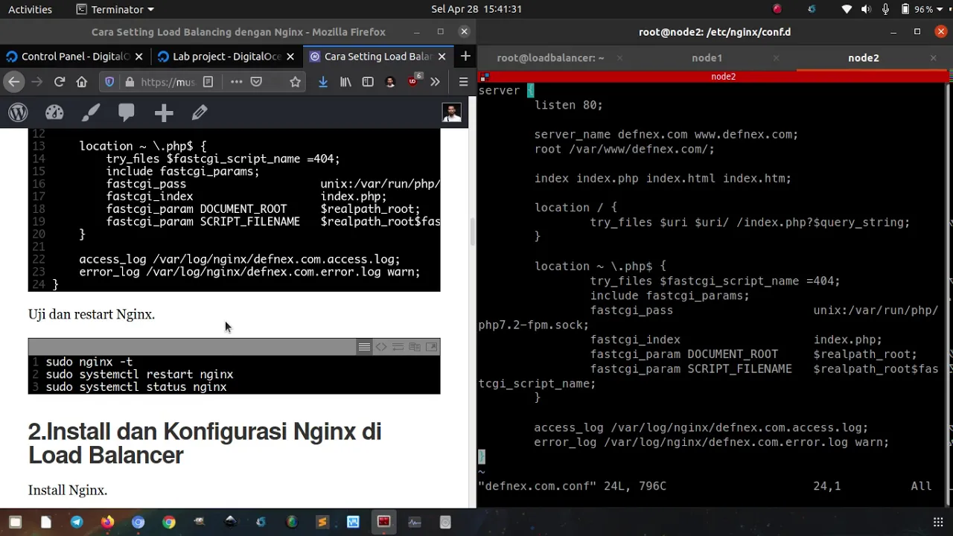The image size is (953, 536).
Task: Toggle line wrap in the code block toolbar
Action: (x=398, y=347)
